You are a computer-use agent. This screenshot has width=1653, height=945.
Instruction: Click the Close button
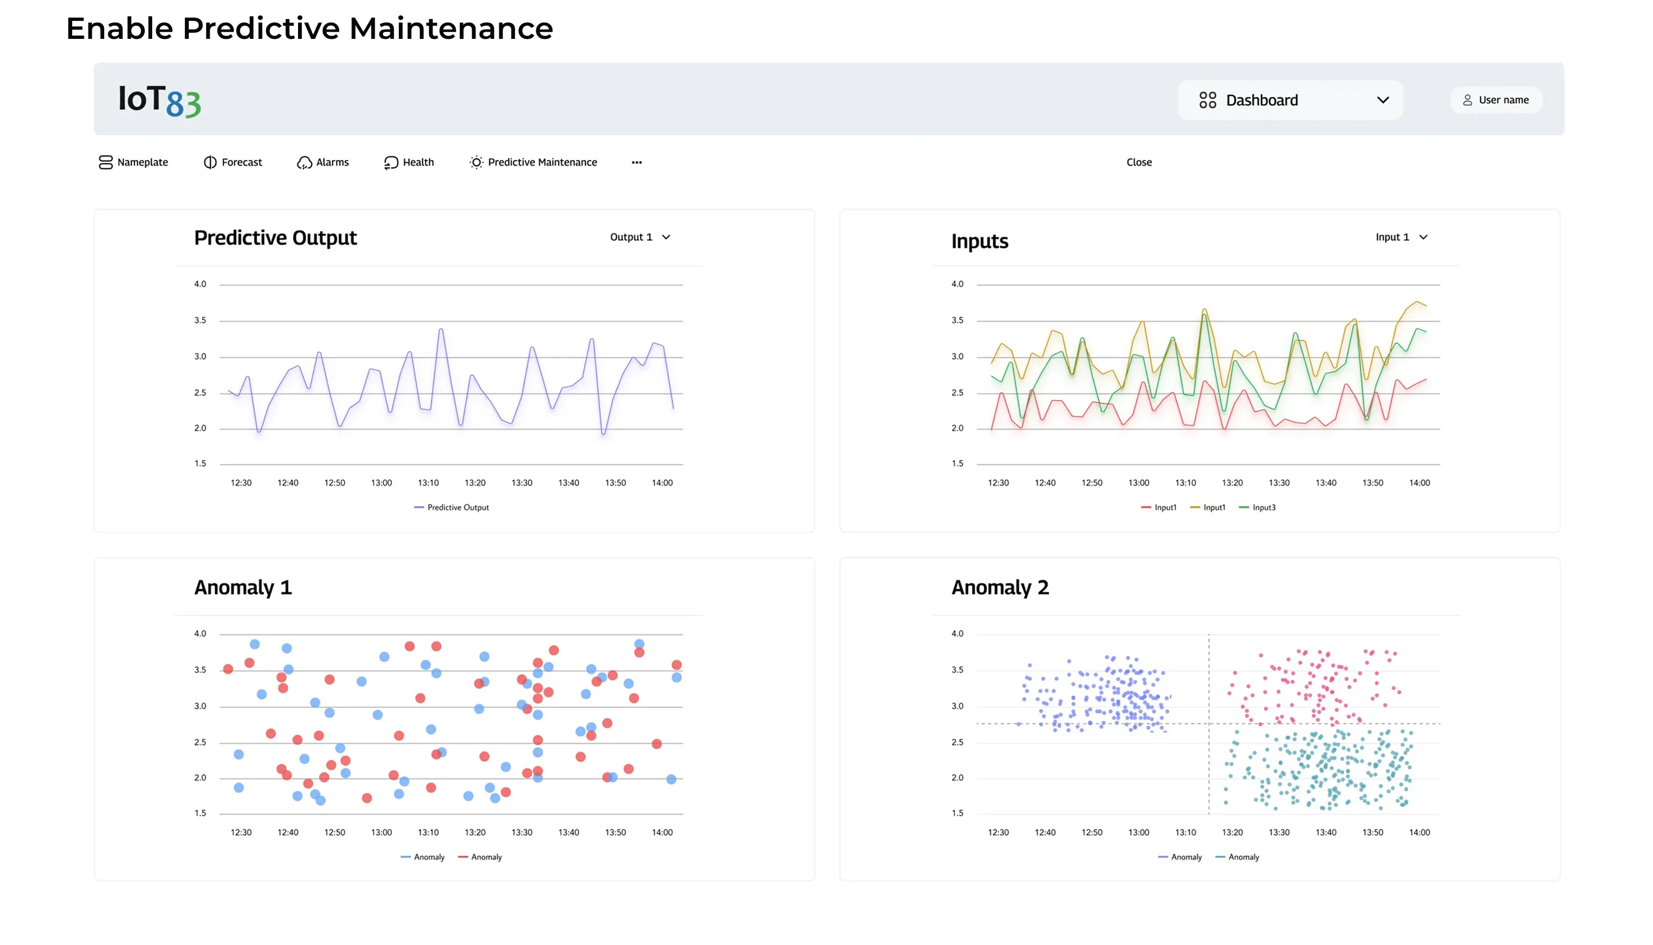(1139, 162)
